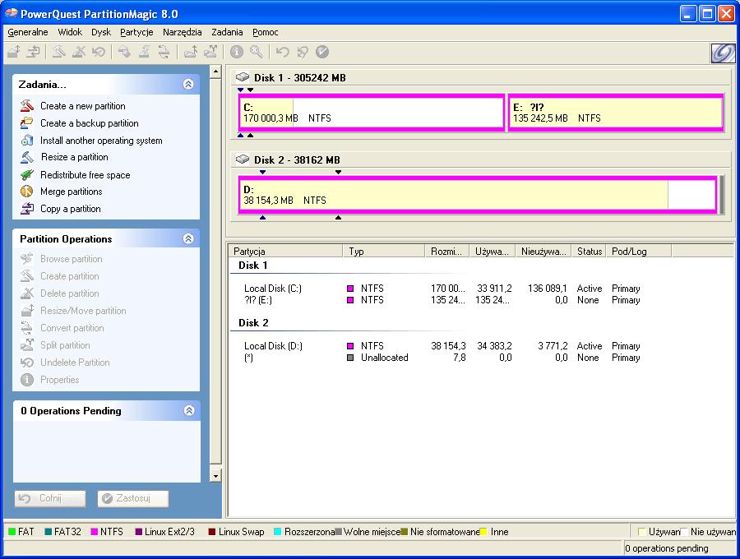Click the 136 089,1 unused value
Image resolution: width=740 pixels, height=559 pixels.
coord(547,289)
